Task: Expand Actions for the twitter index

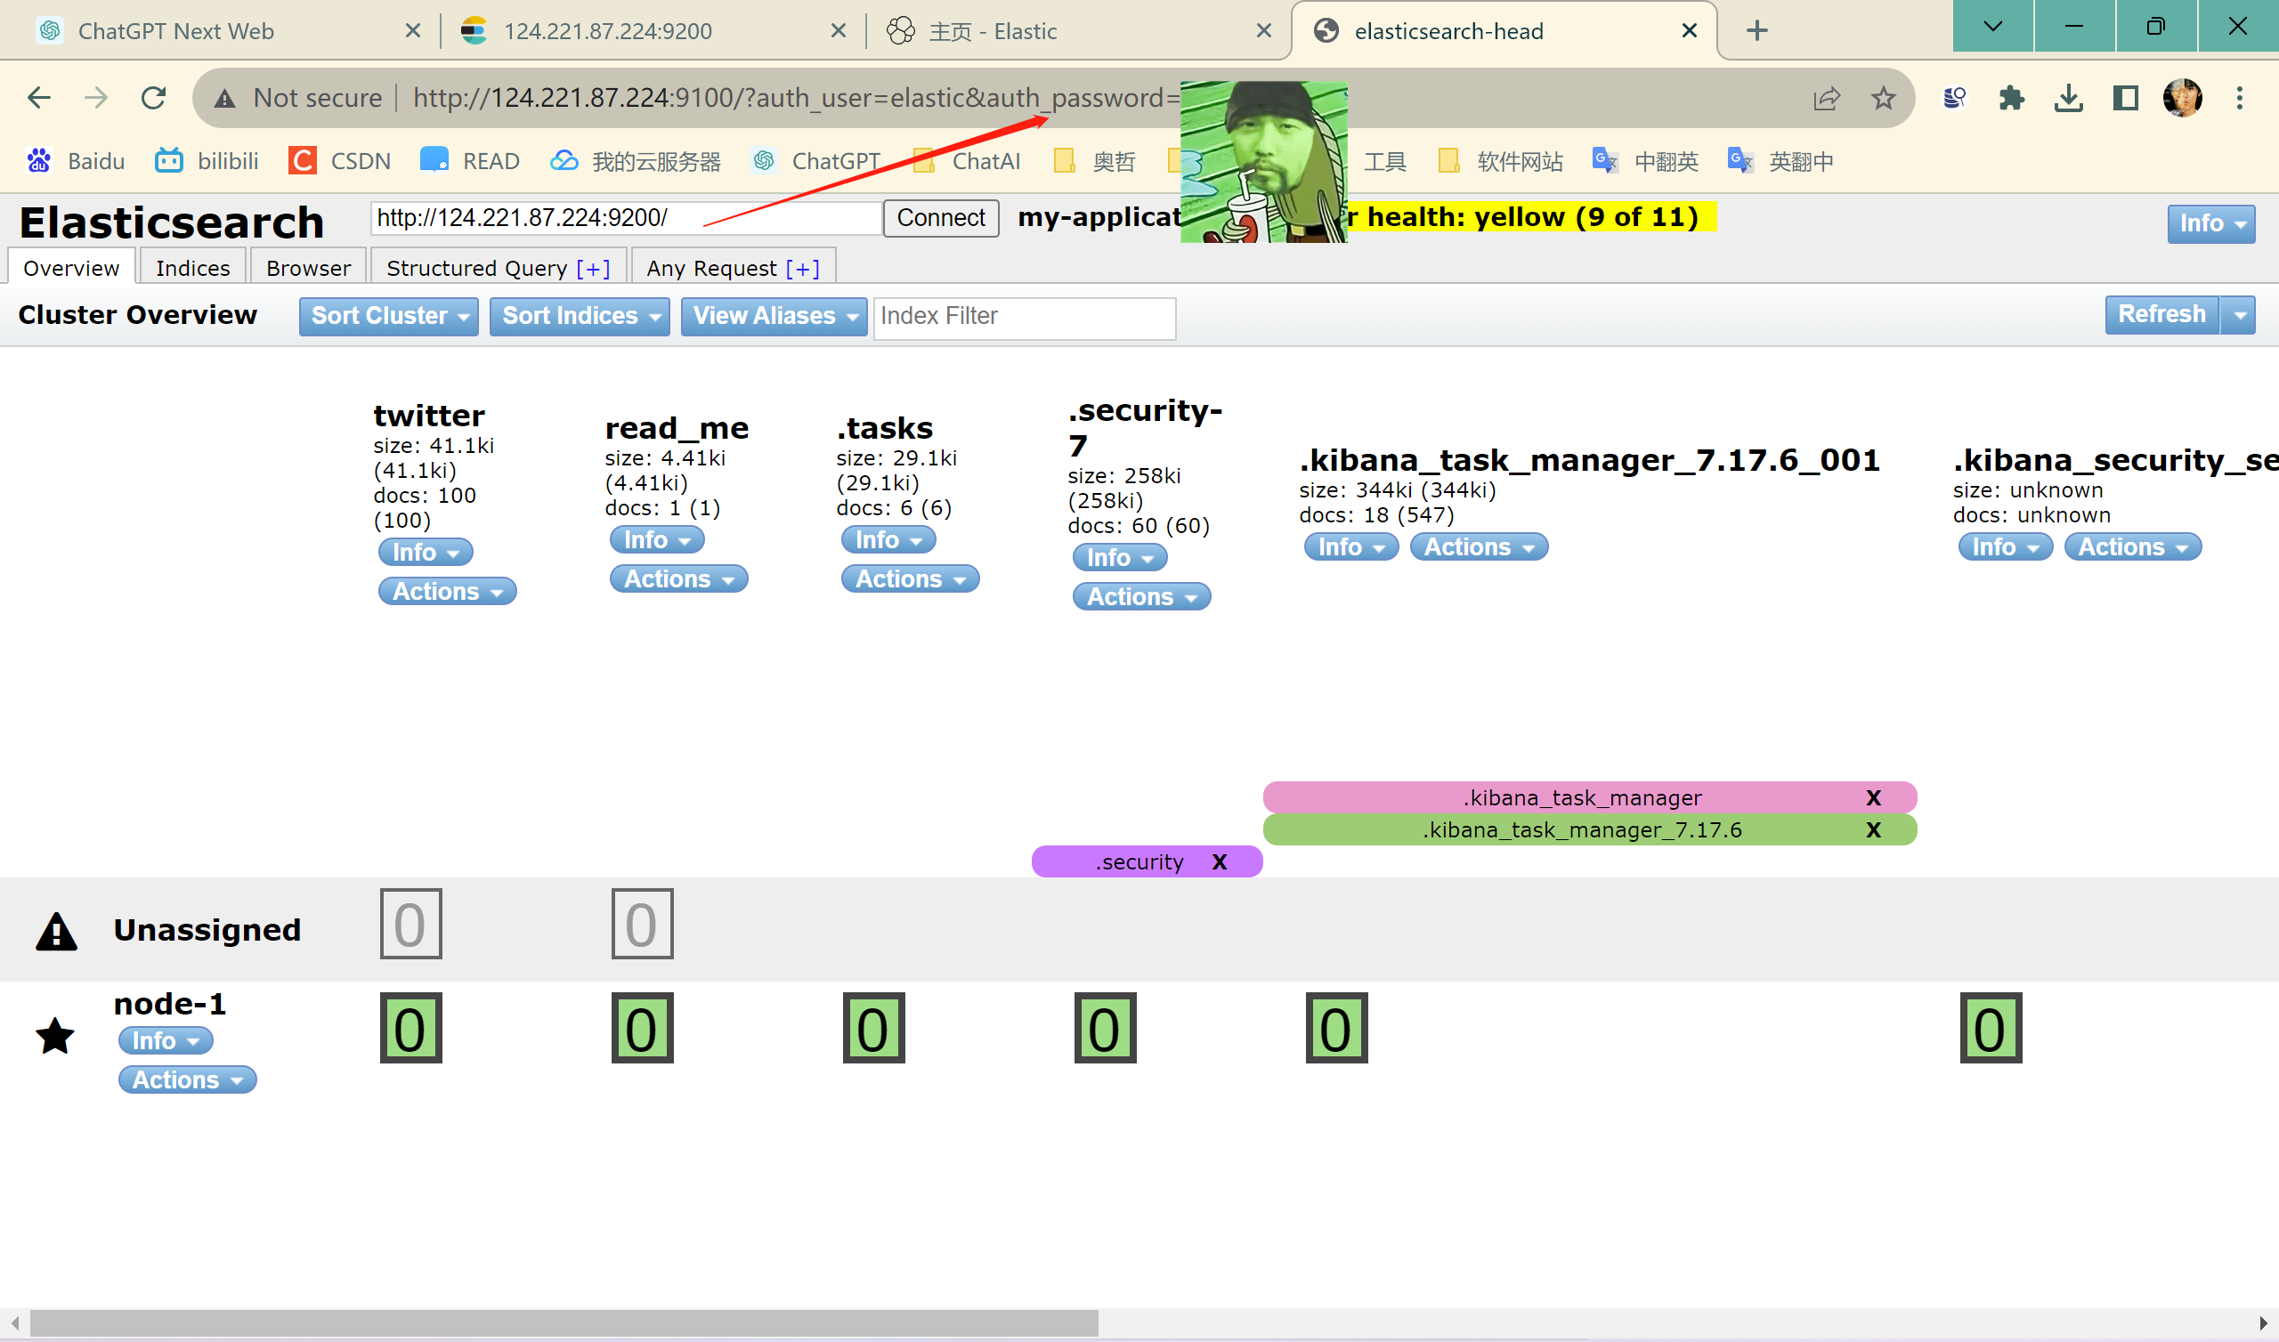Action: pyautogui.click(x=446, y=591)
